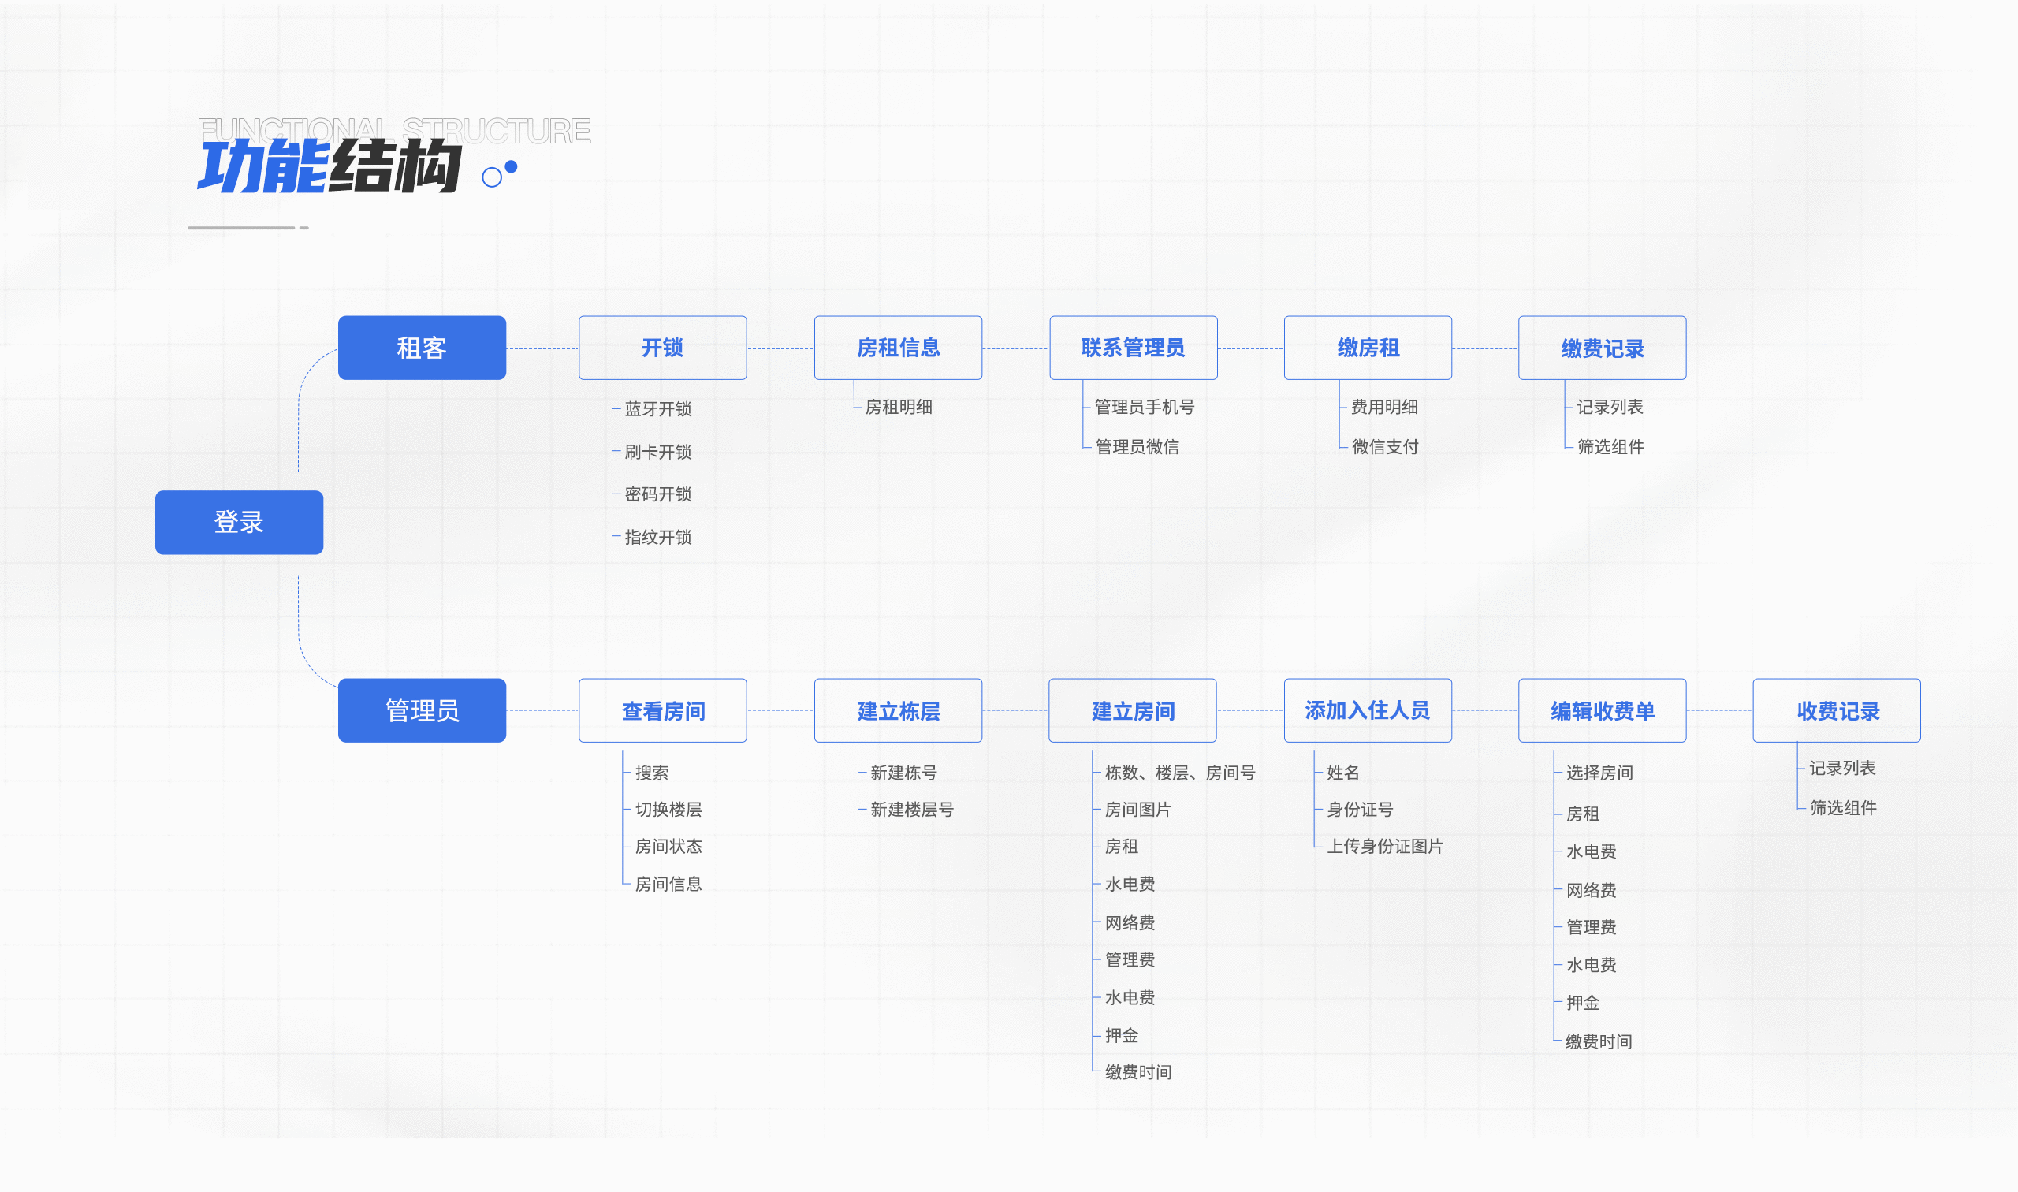Choose the 指纹开锁 item
The height and width of the screenshot is (1192, 2018).
coord(658,538)
